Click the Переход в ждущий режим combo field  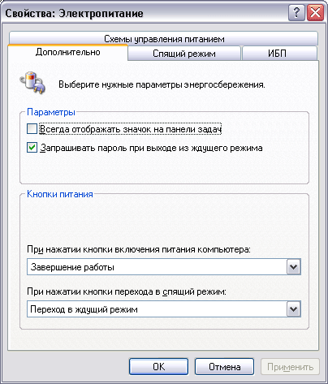(164, 309)
